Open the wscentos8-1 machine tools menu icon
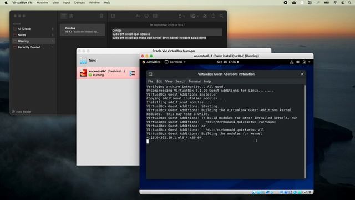Viewport: 355px width, 200px height. coord(132,73)
